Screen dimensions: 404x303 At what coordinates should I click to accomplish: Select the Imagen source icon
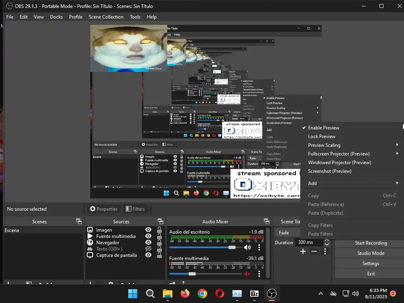[90, 230]
